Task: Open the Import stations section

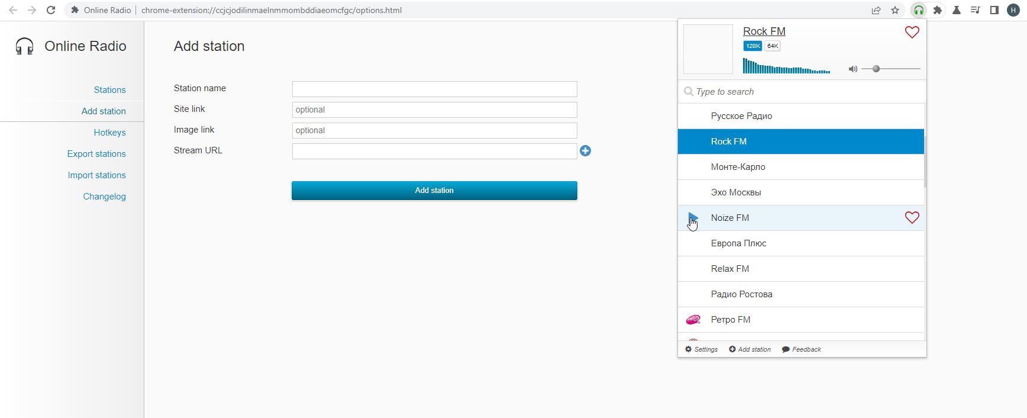Action: pos(96,175)
